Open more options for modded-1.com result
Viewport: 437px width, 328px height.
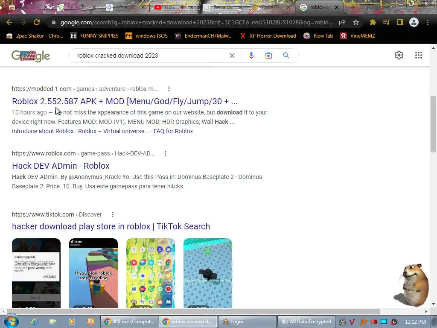pyautogui.click(x=169, y=89)
